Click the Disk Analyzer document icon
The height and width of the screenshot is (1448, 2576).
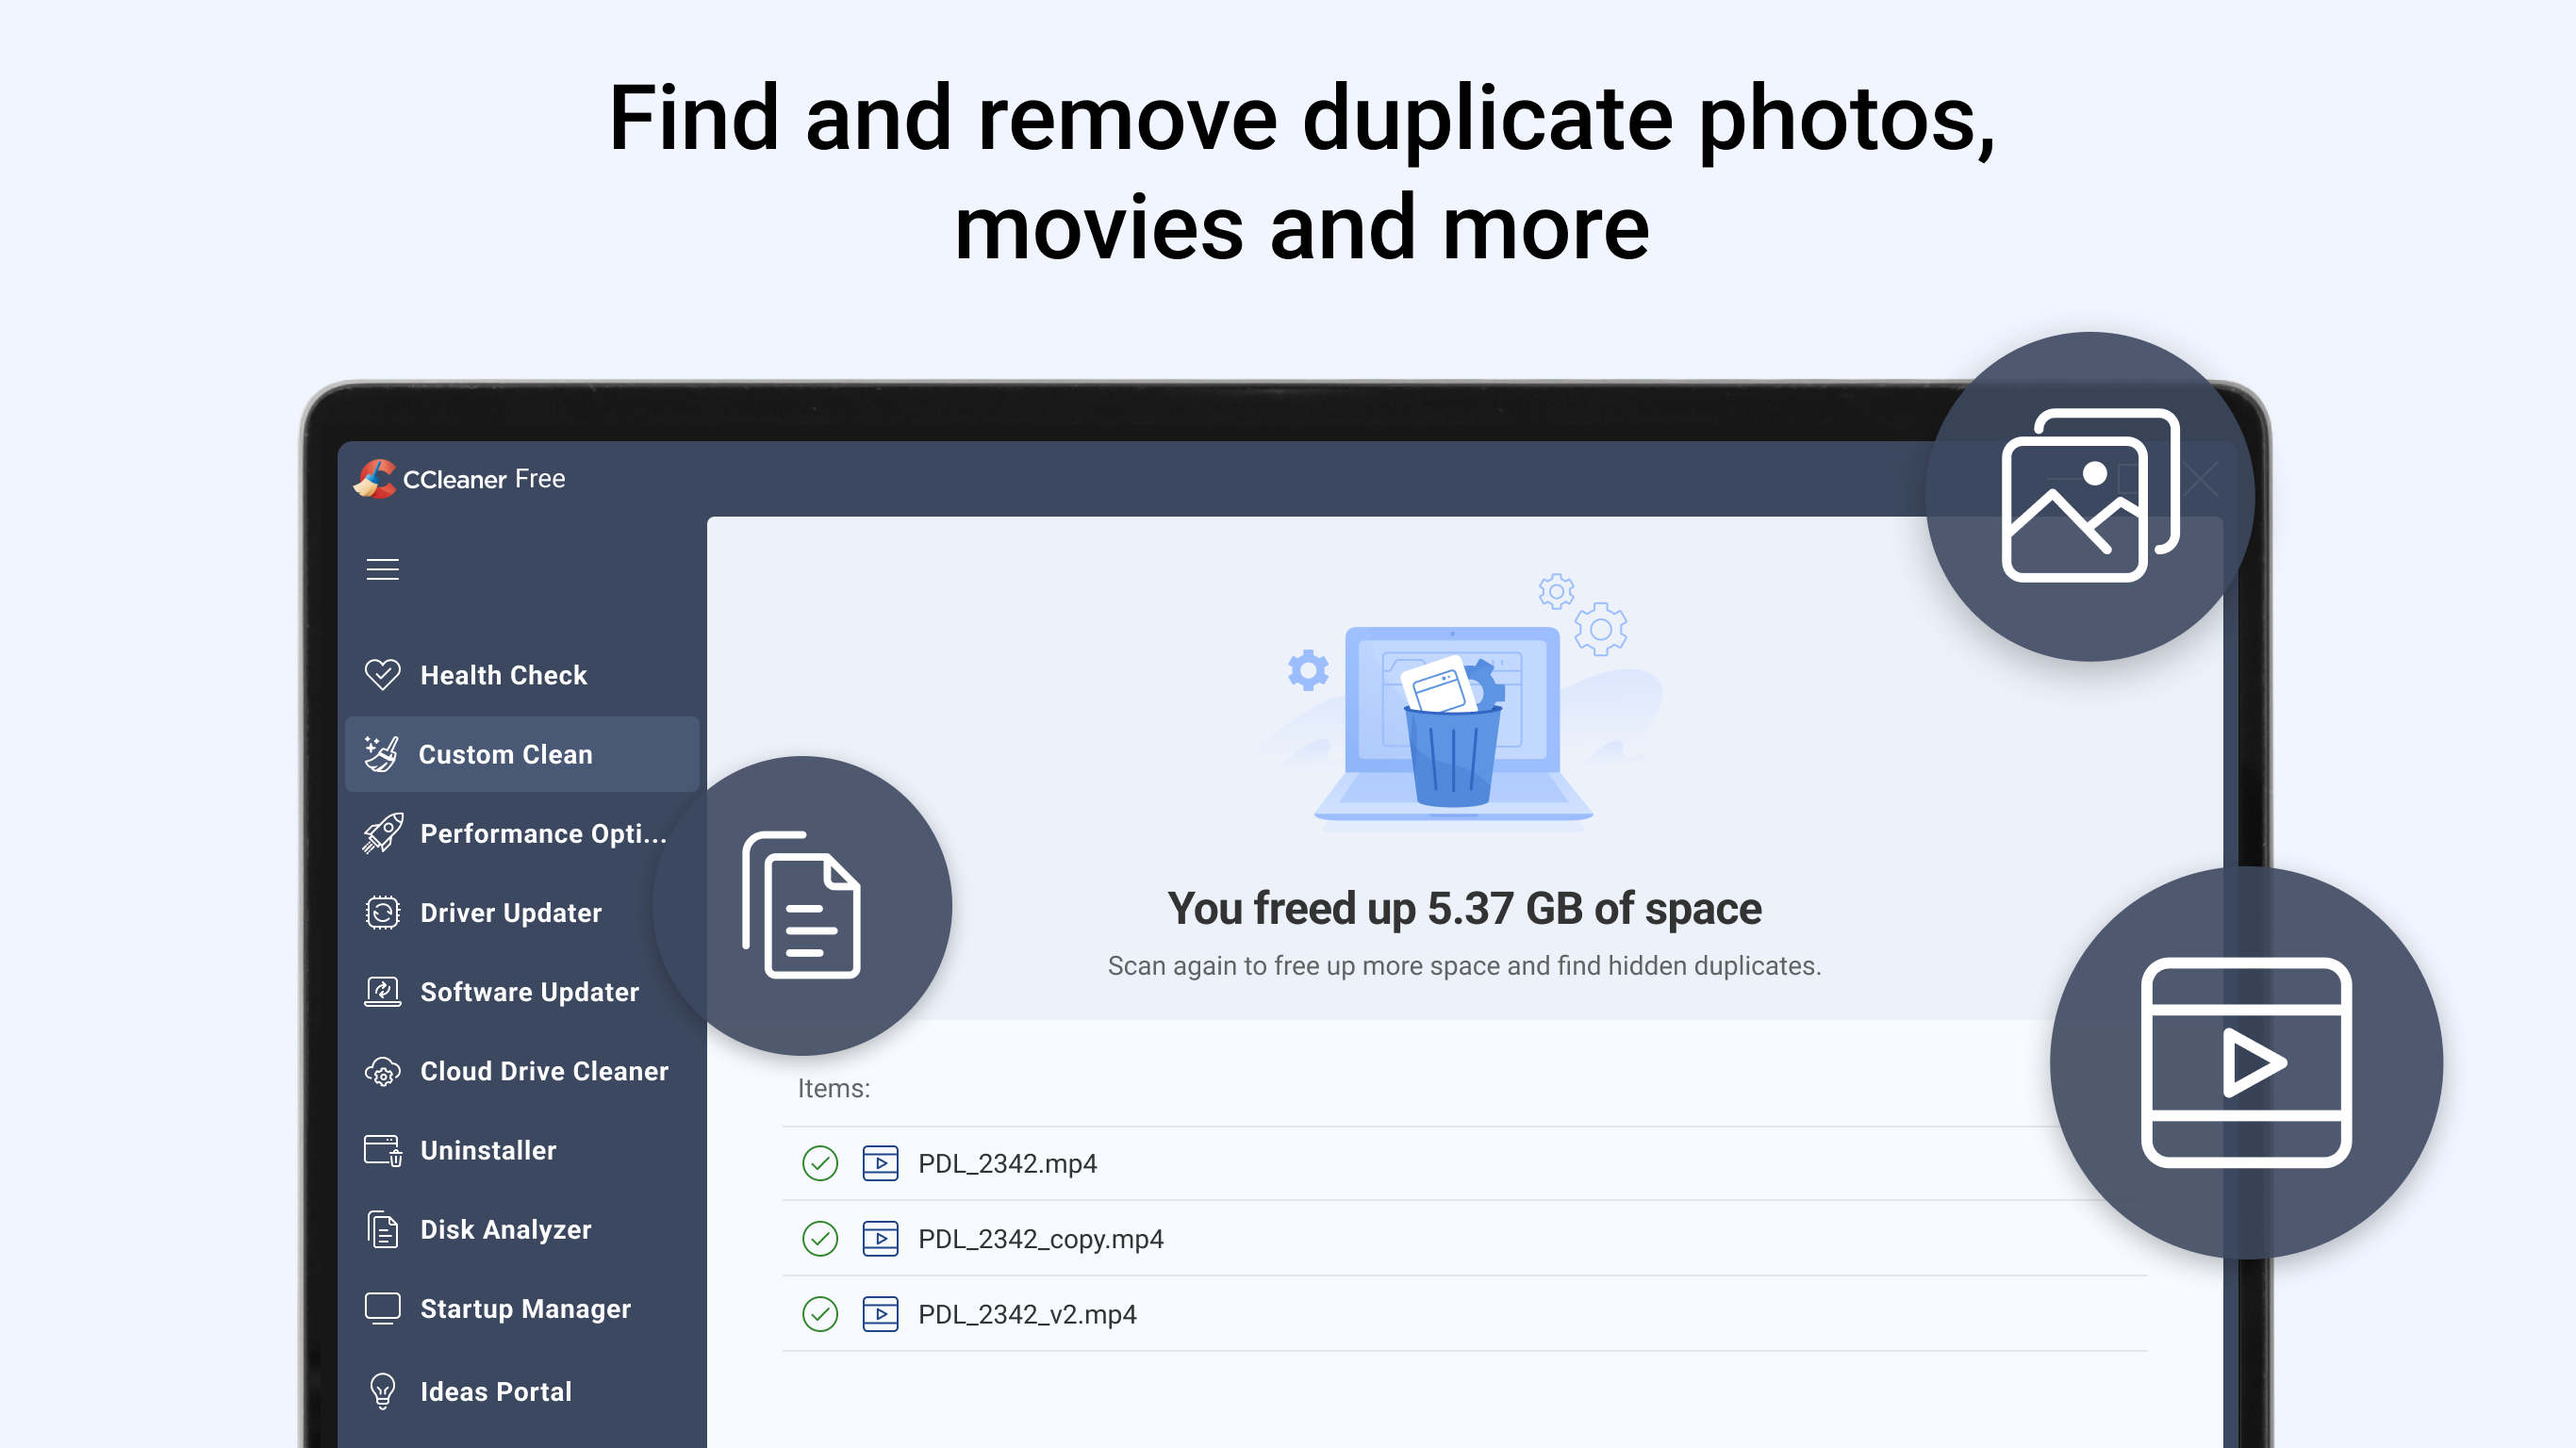pos(383,1229)
